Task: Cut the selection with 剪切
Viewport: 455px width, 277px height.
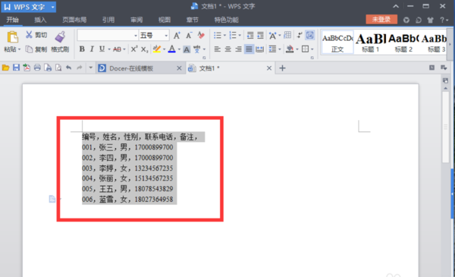Action: pos(36,35)
